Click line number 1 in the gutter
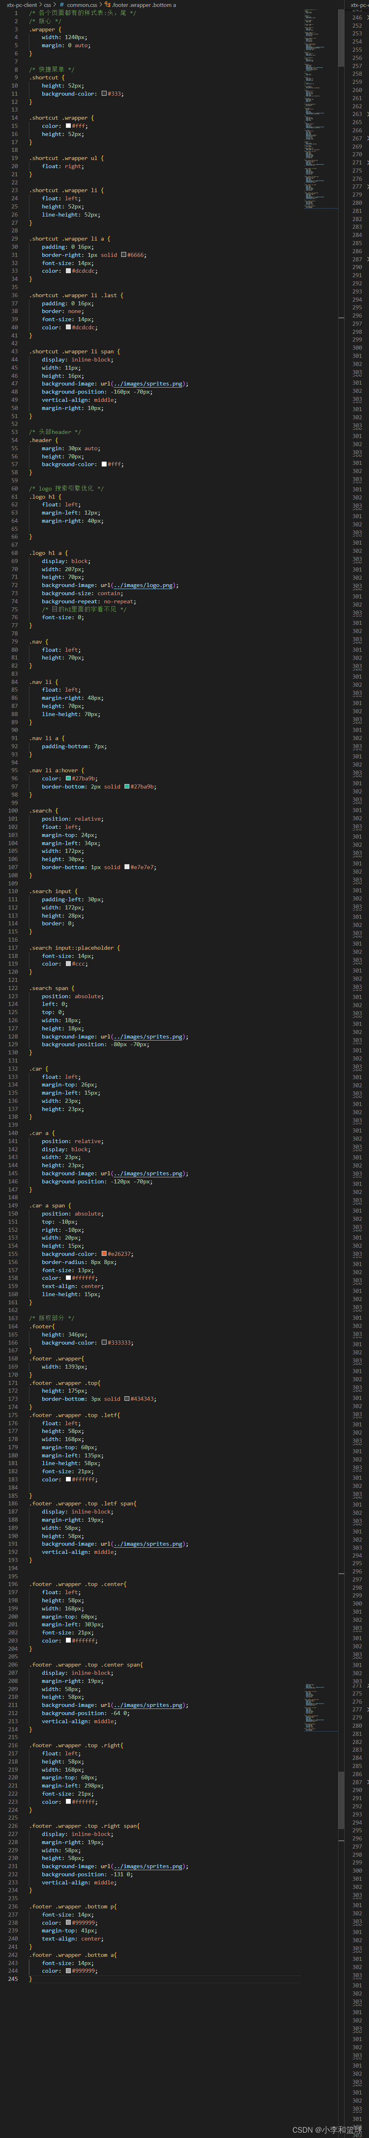369x2138 pixels. click(x=15, y=13)
